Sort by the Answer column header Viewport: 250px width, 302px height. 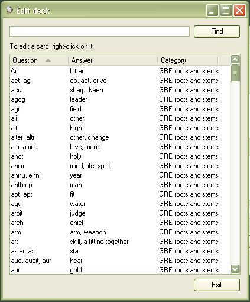coord(113,60)
